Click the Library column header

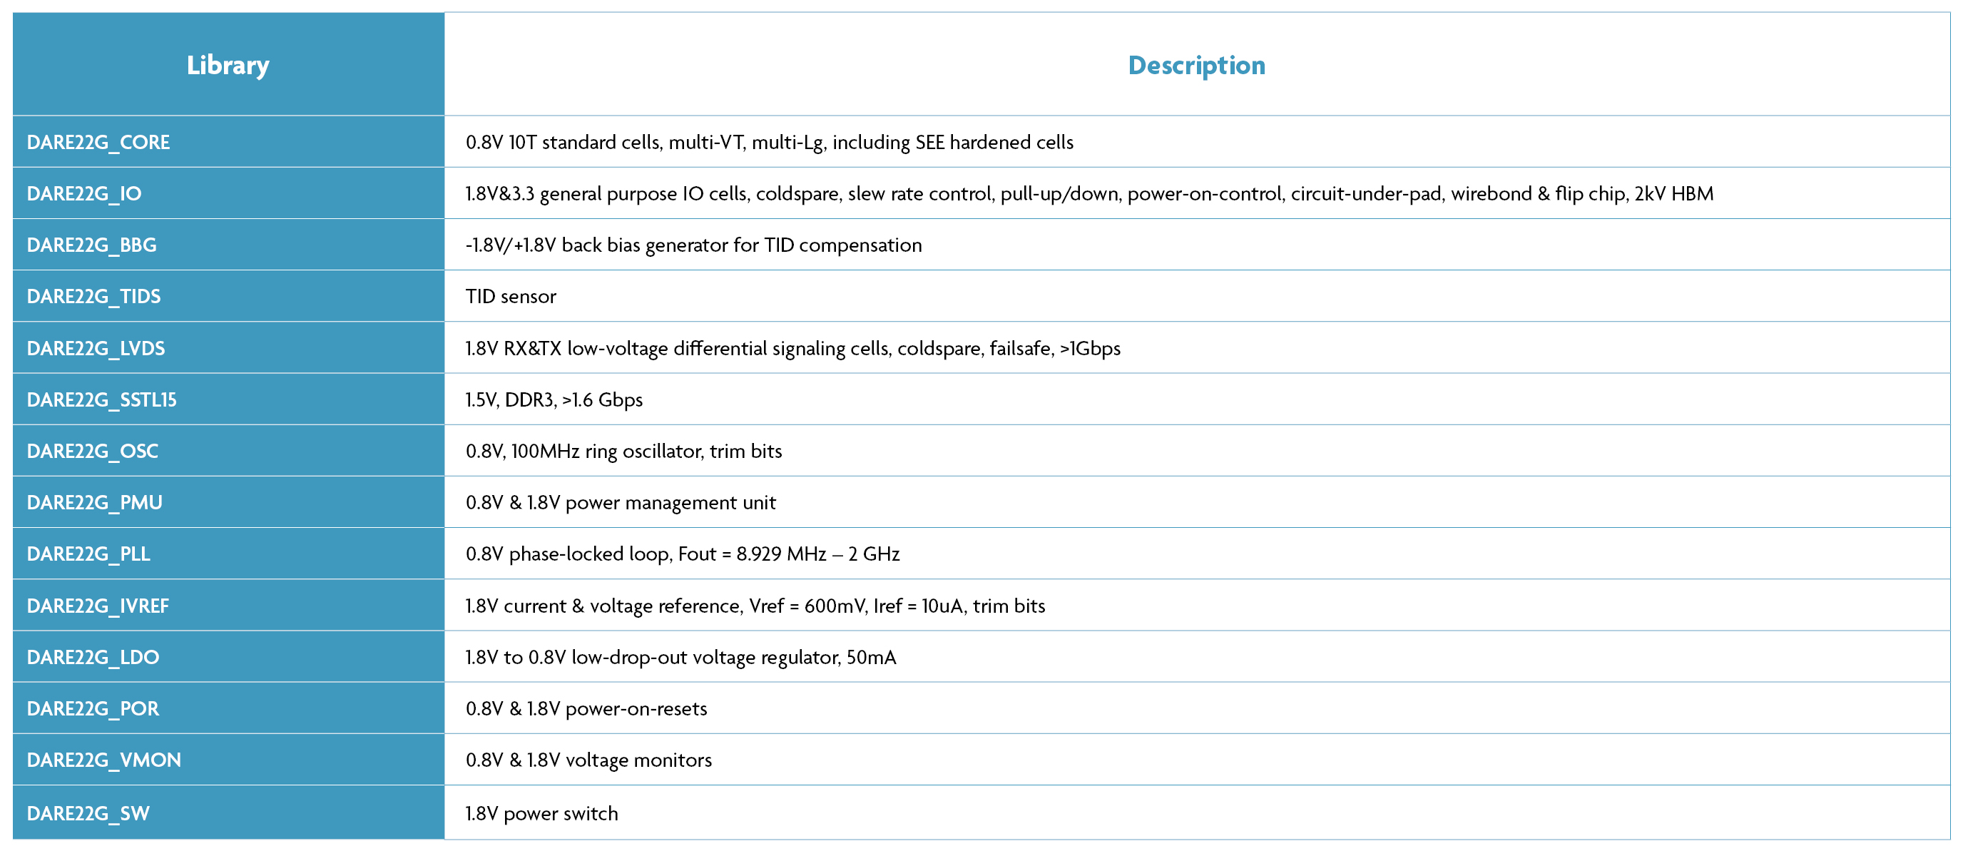(228, 65)
